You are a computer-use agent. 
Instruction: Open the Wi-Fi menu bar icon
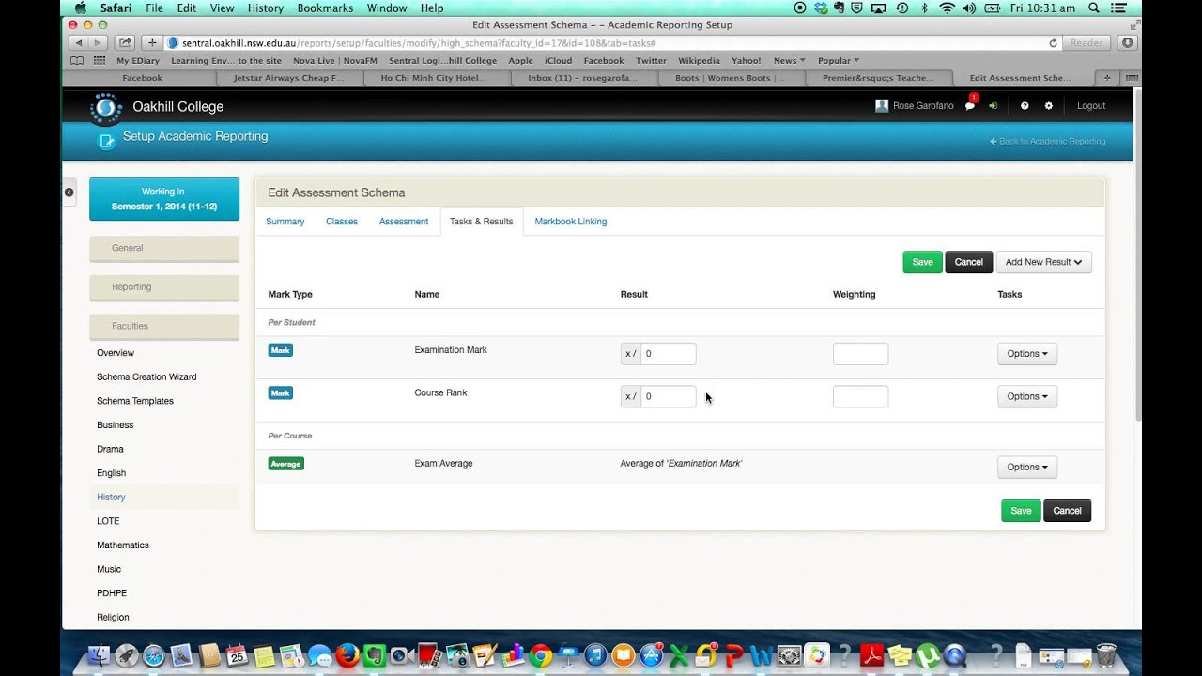947,8
